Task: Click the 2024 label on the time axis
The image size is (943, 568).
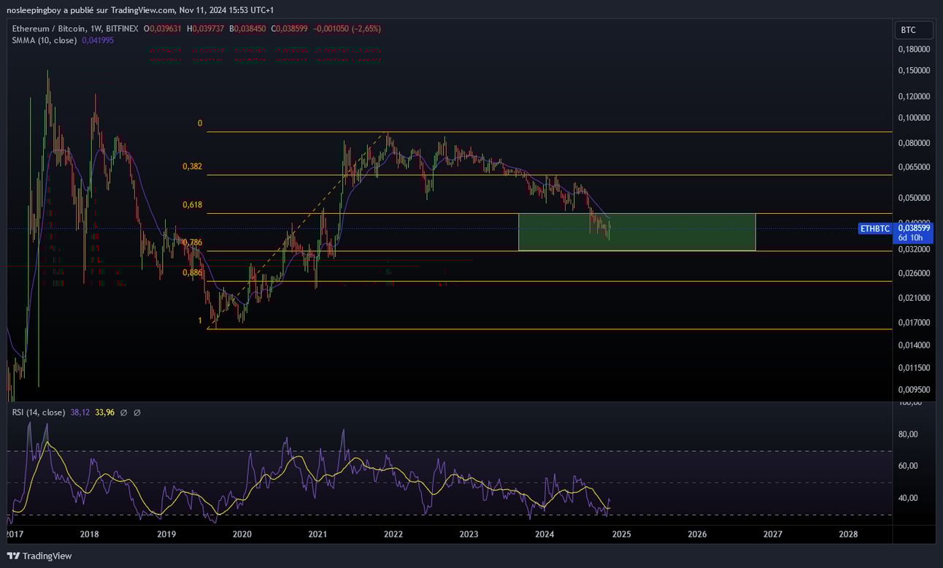Action: click(x=545, y=534)
